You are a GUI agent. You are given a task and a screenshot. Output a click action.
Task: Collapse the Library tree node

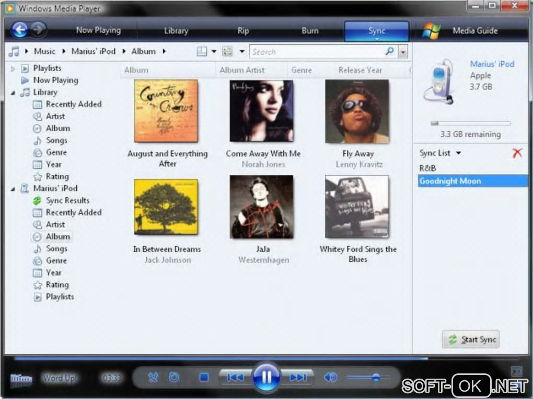point(13,93)
